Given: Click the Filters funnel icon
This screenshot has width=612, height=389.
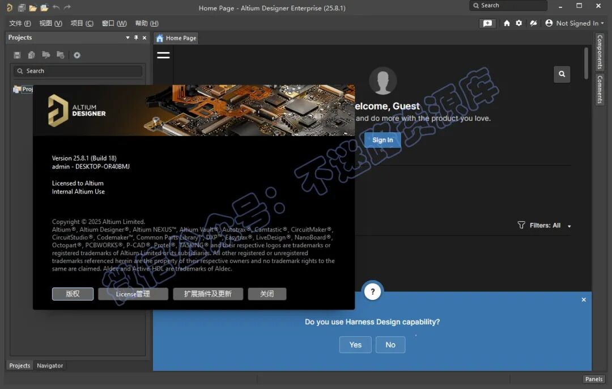Looking at the screenshot, I should [x=521, y=225].
